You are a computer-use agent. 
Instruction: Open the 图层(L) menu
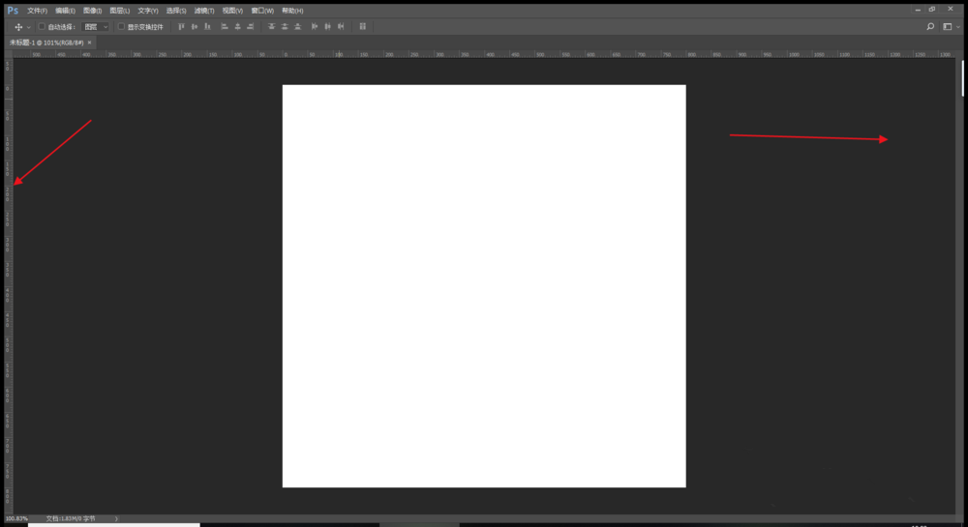coord(119,11)
